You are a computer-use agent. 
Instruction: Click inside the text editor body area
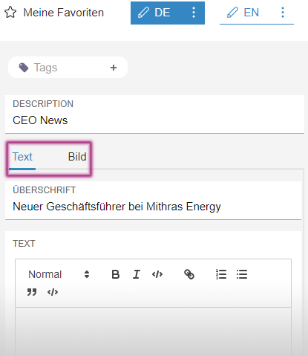pyautogui.click(x=153, y=331)
